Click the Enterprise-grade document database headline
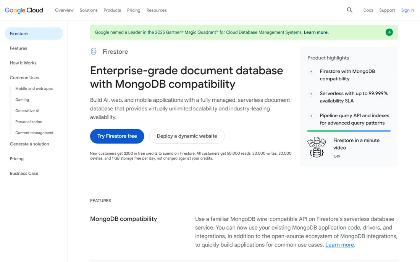The width and height of the screenshot is (420, 262). pyautogui.click(x=186, y=77)
